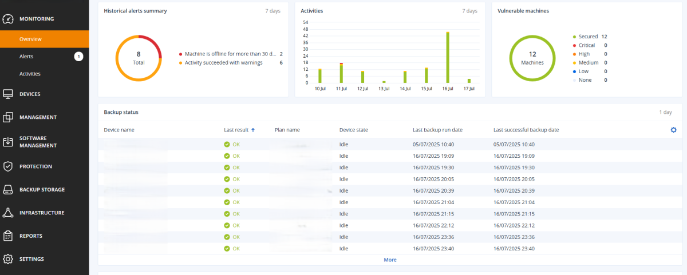Click 'Machine is offline for more than 30 d...' legend entry
687x275 pixels.
pos(231,54)
